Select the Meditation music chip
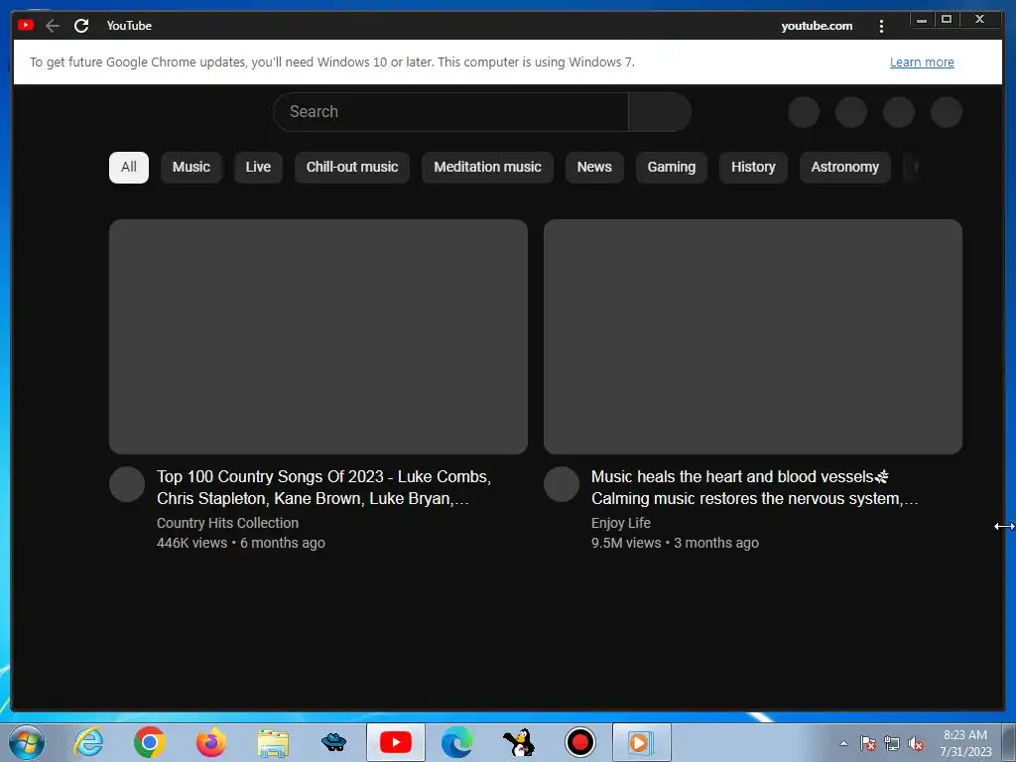 487,167
